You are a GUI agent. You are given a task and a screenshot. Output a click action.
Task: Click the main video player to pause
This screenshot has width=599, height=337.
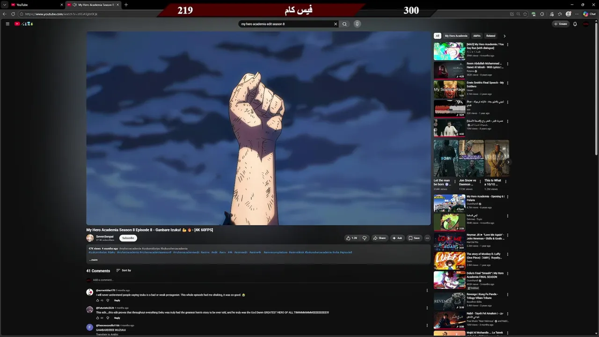point(258,128)
